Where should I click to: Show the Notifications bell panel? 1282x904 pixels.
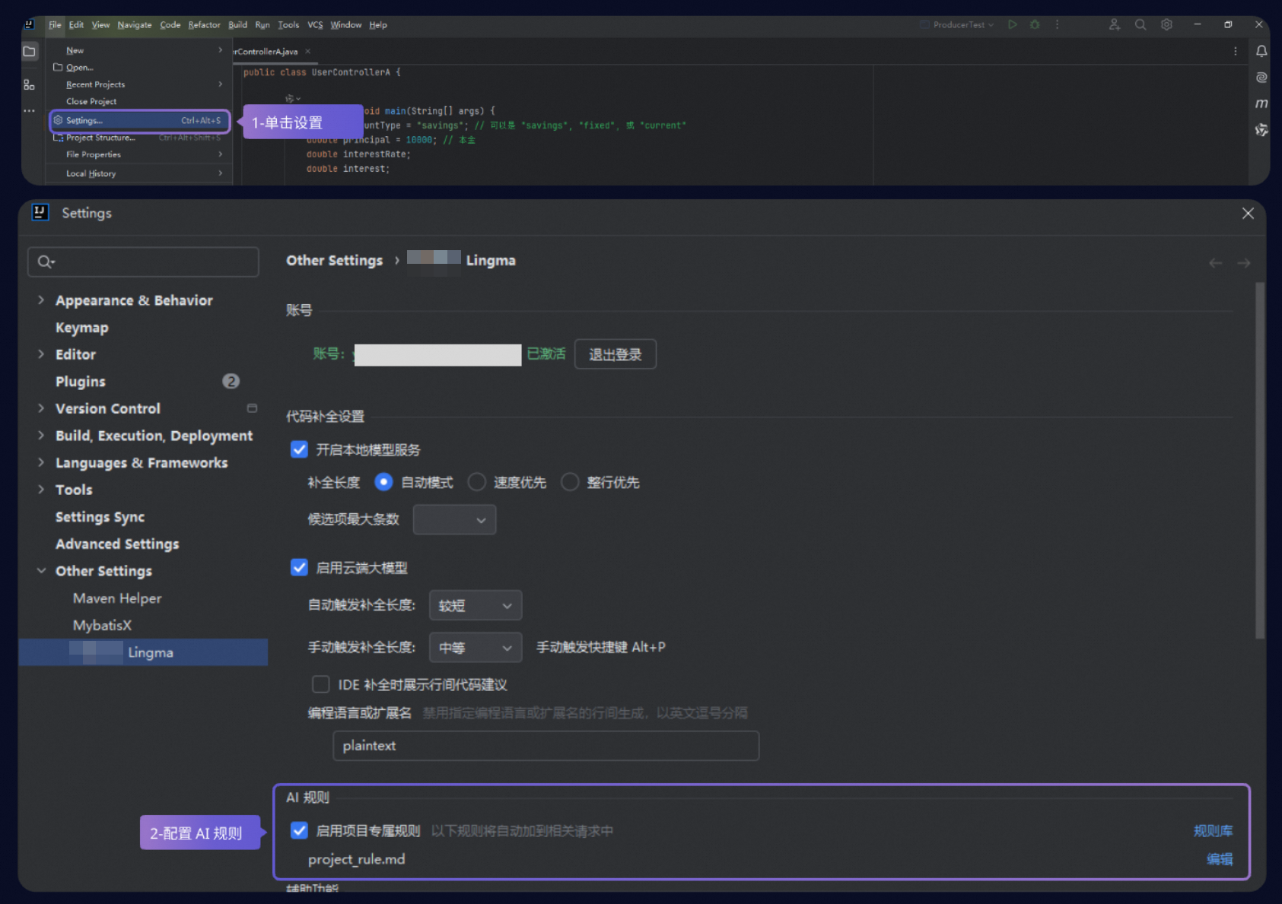click(1261, 51)
